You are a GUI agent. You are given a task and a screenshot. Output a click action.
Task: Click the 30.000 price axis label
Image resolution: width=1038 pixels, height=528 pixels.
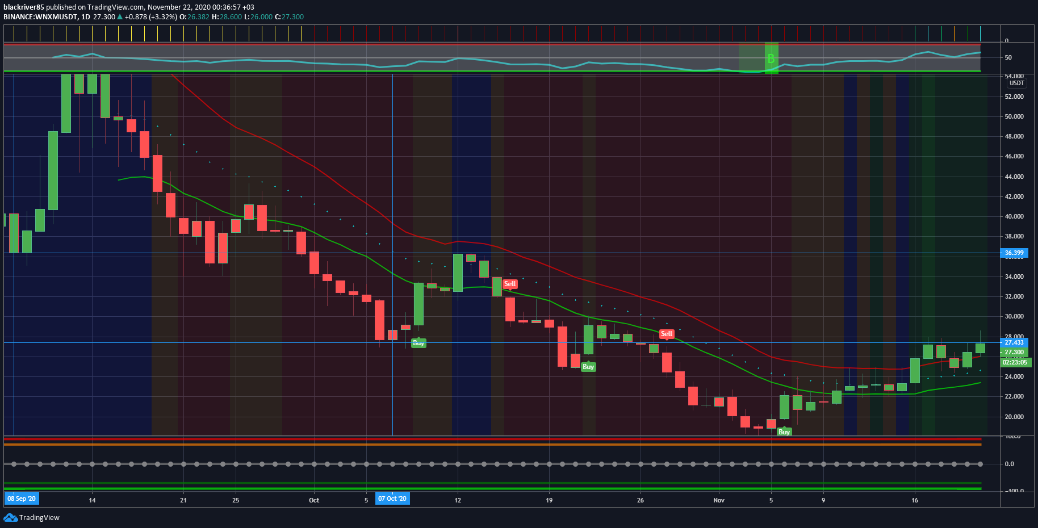(1014, 316)
